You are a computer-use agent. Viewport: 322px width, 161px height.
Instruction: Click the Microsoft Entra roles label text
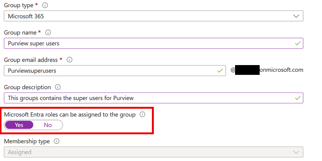pyautogui.click(x=70, y=115)
